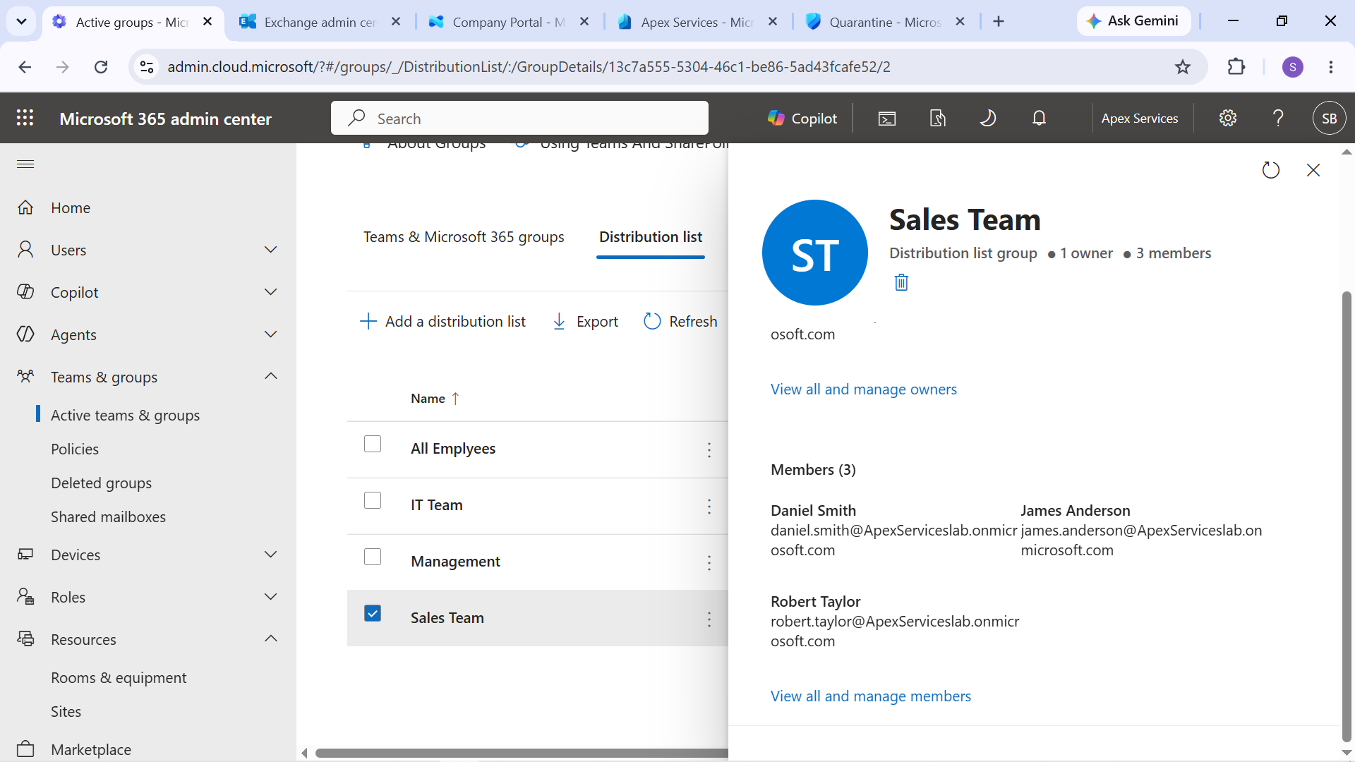The image size is (1355, 762).
Task: Open Chrome profile avatar
Action: coord(1293,67)
